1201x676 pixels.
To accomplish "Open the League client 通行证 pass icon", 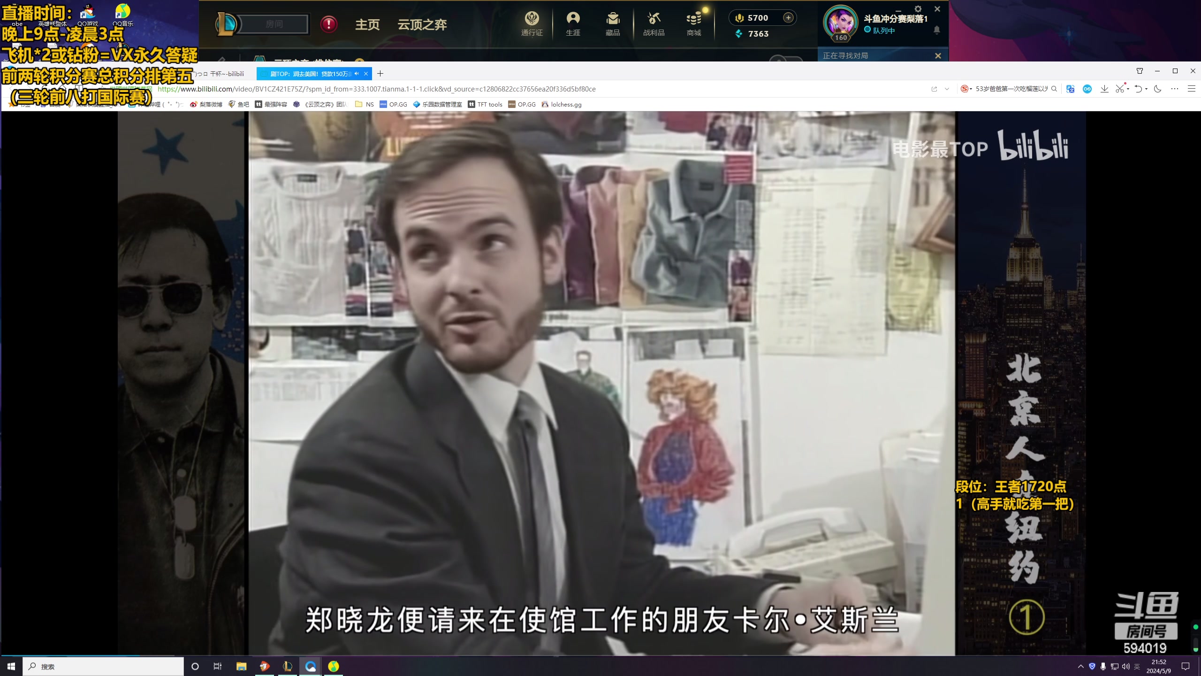I will [532, 23].
